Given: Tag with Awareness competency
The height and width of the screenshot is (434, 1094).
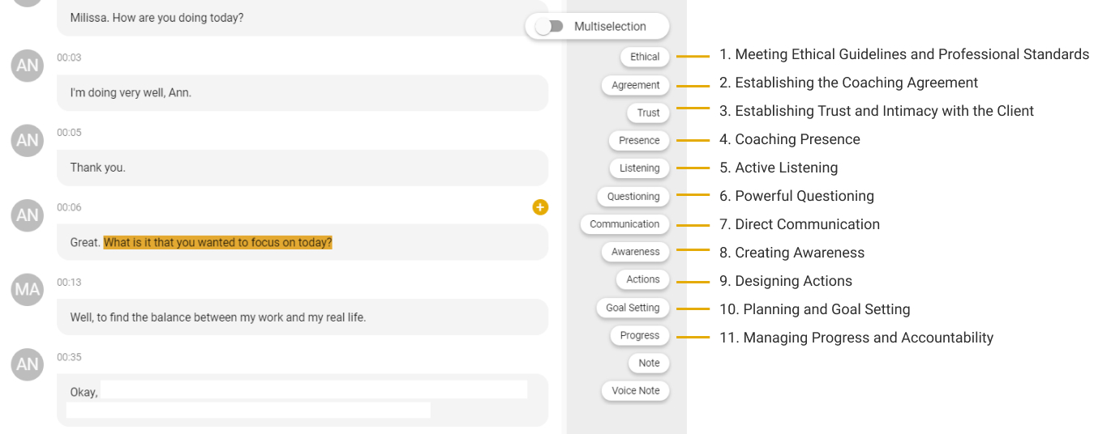Looking at the screenshot, I should [636, 252].
